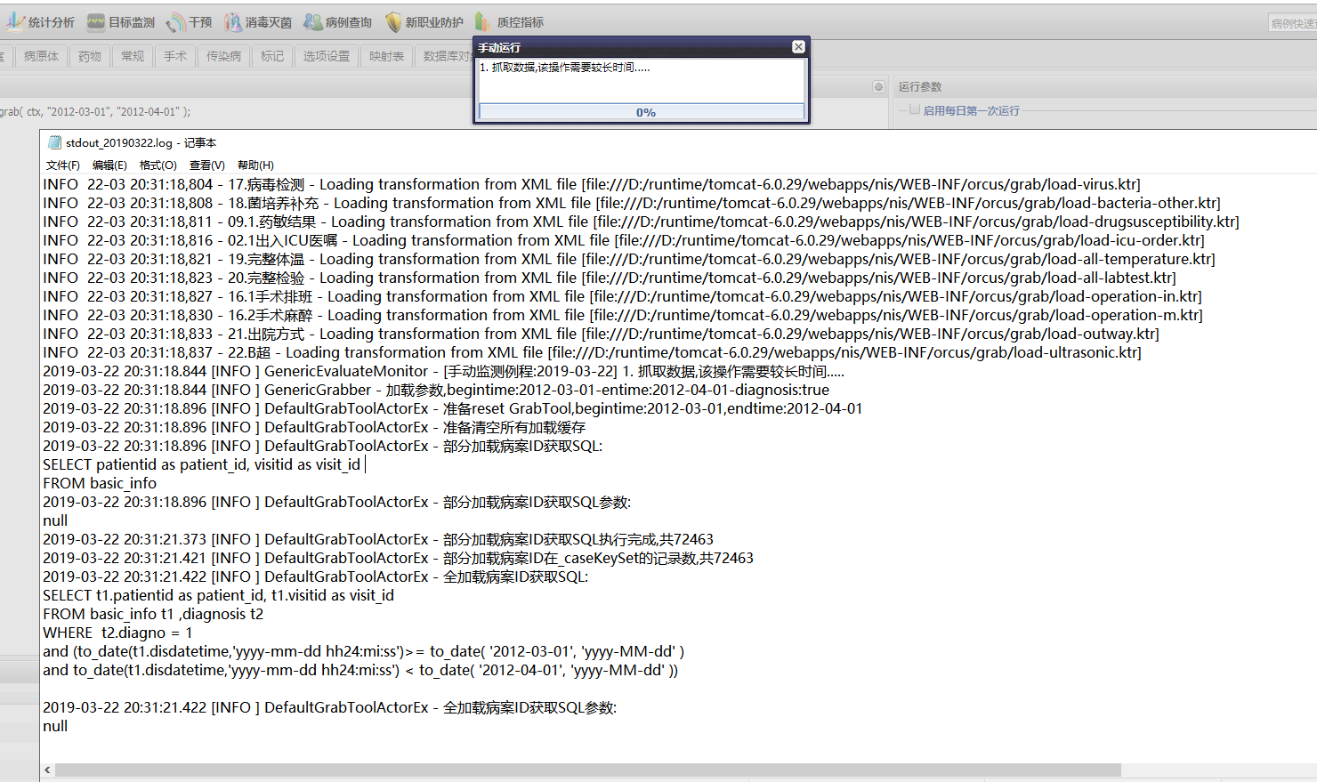Switch to the 标记 tab
This screenshot has width=1317, height=782.
click(272, 56)
